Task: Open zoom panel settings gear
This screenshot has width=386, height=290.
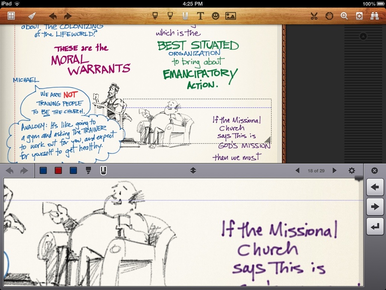Action: (352, 171)
